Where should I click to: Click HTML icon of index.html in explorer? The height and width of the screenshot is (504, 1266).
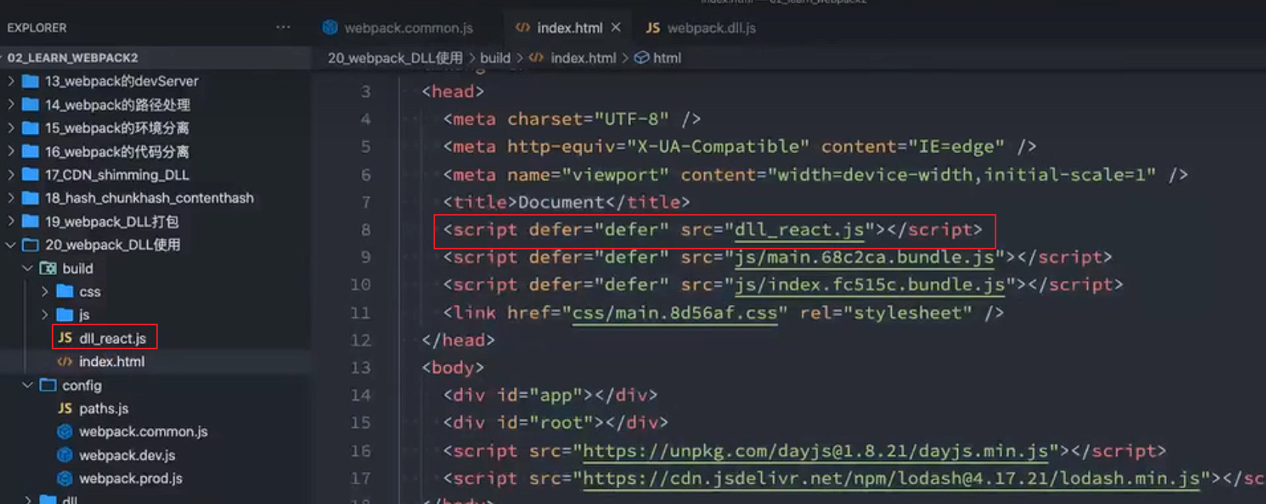coord(65,361)
